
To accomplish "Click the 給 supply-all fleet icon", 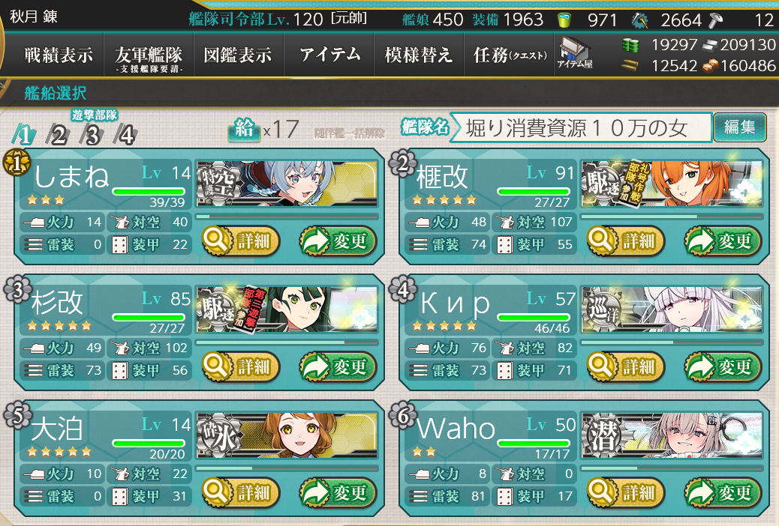I will coord(244,130).
